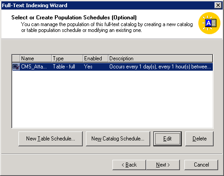Edit the selected schedule

pyautogui.click(x=167, y=139)
